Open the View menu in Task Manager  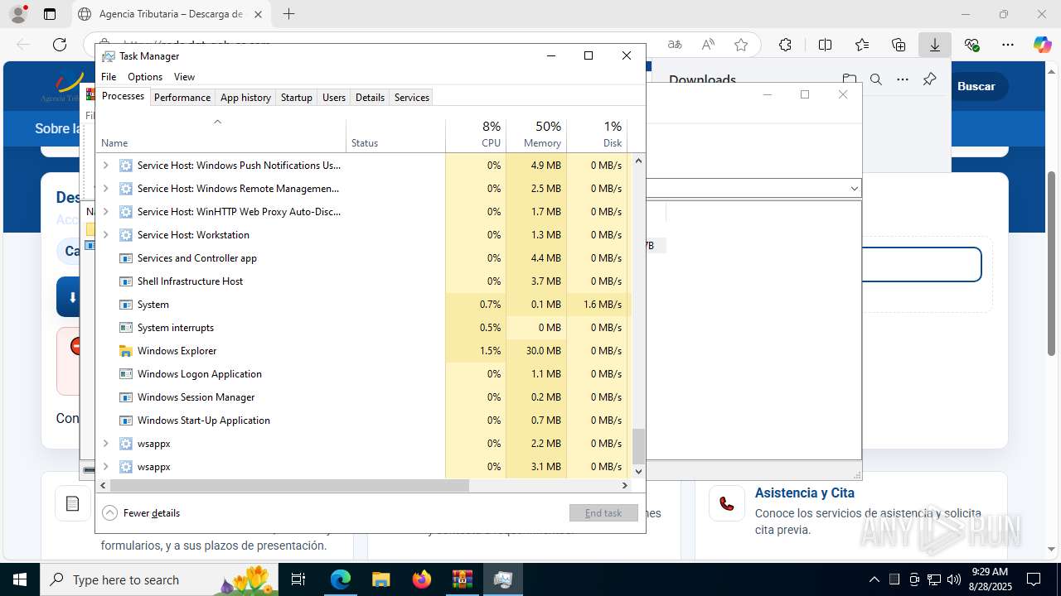coord(184,77)
